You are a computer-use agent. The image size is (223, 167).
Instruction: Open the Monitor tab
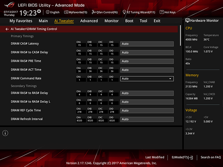pyautogui.click(x=111, y=21)
